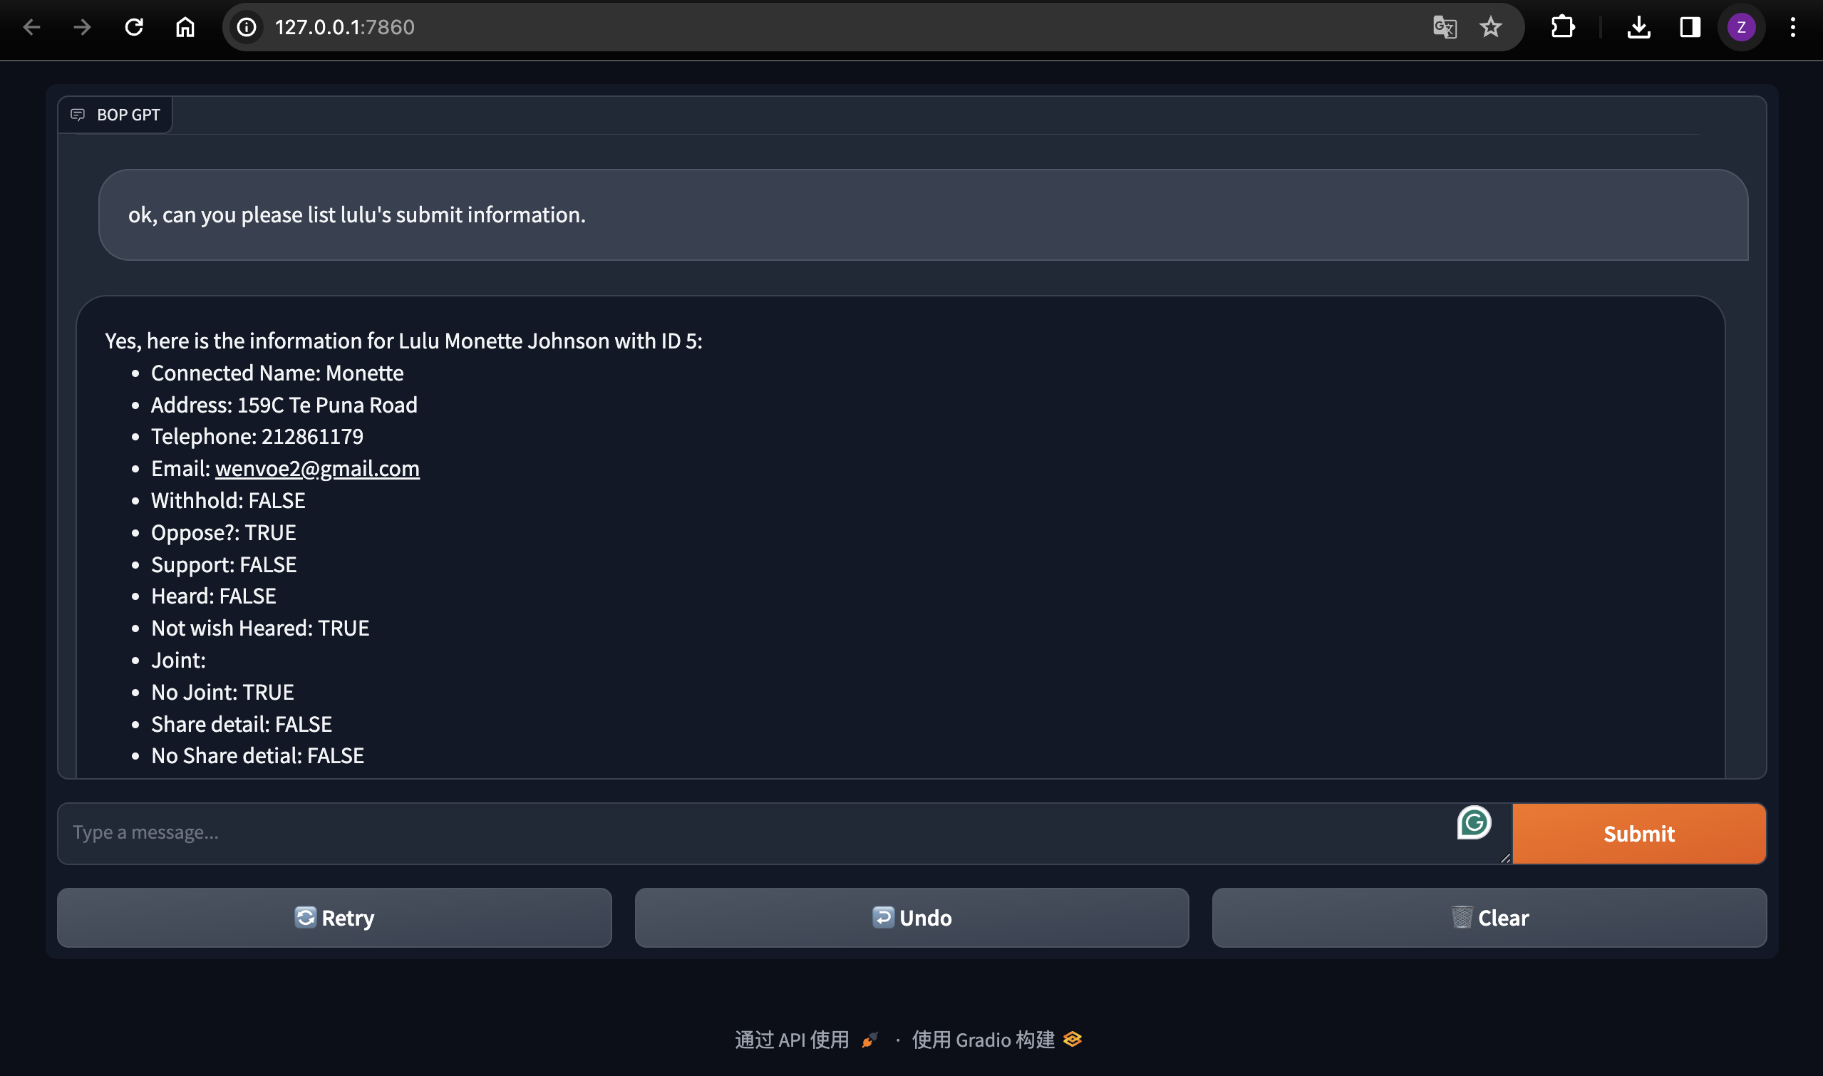Focus the Type a message input field
The image size is (1823, 1076).
pos(754,832)
